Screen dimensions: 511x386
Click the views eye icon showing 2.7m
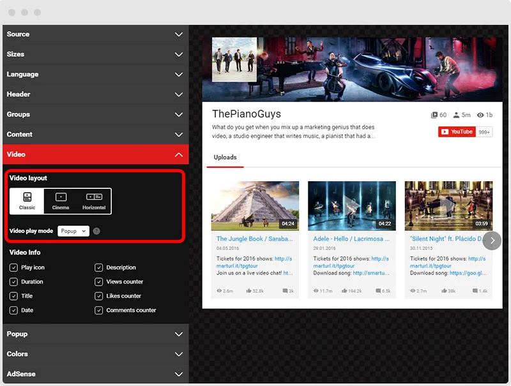(413, 291)
